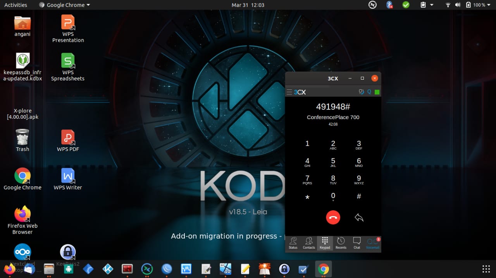Click the green checkmark tray icon

click(406, 5)
